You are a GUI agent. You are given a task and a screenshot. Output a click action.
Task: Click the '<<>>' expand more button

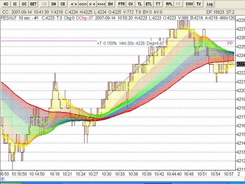[x=83, y=4]
